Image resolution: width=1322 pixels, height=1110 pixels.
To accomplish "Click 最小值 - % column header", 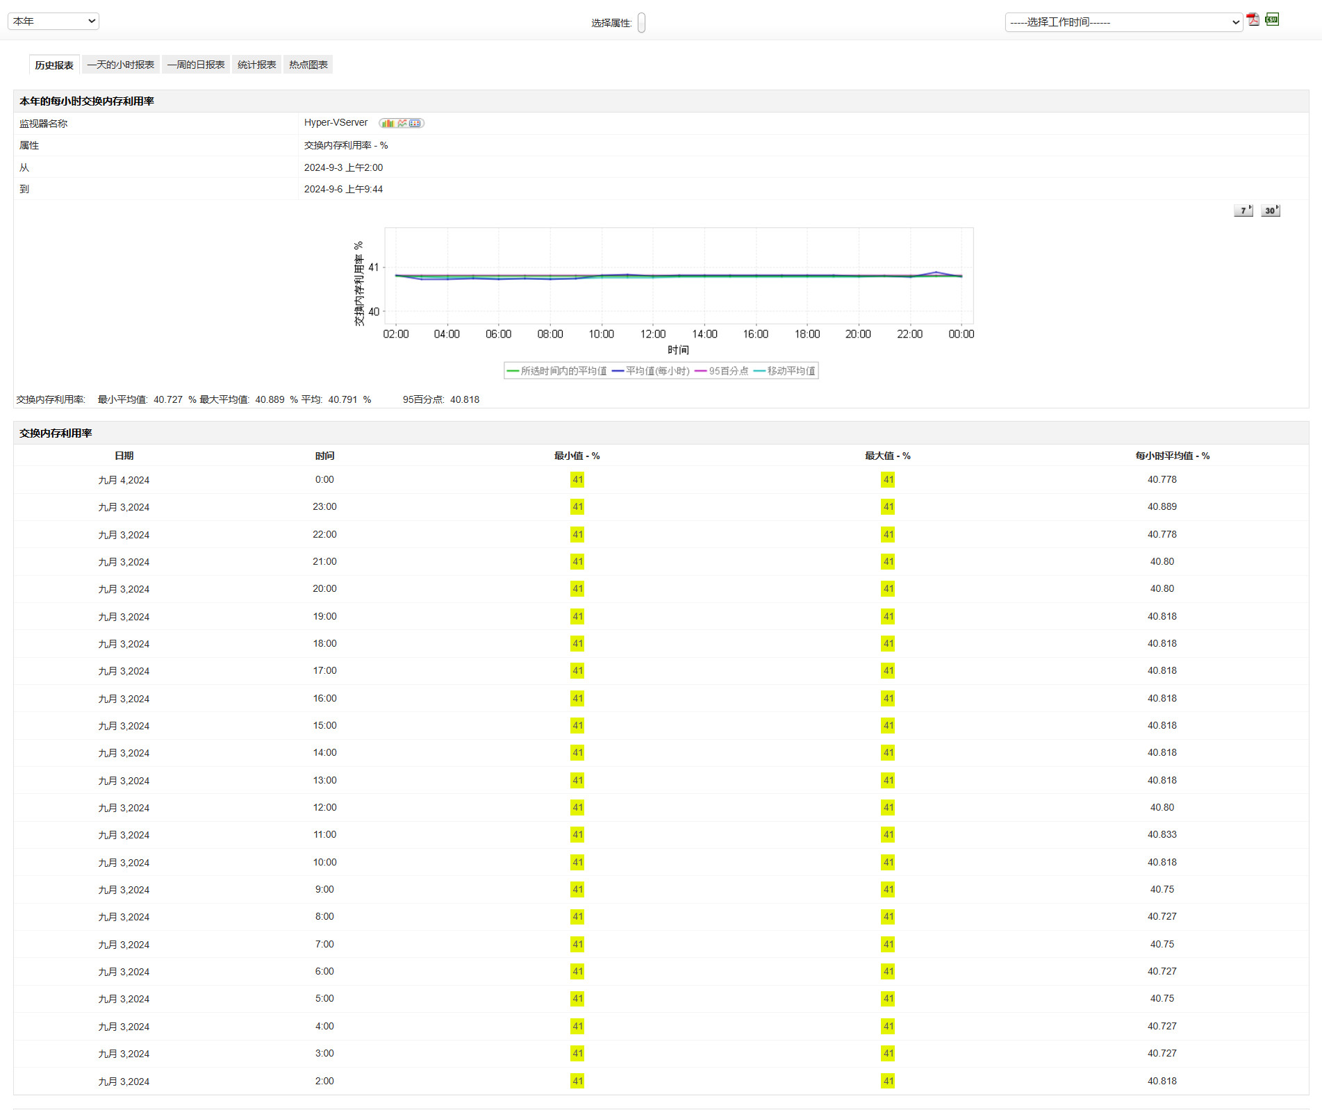I will click(577, 456).
